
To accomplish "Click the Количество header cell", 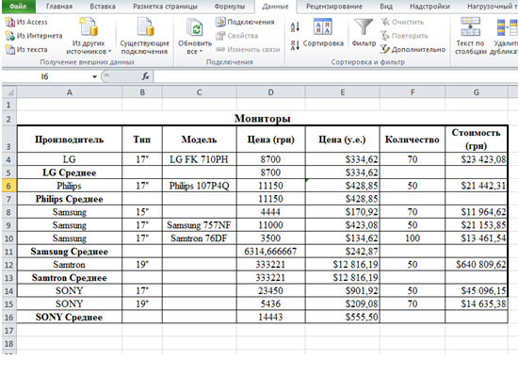I will [x=412, y=139].
